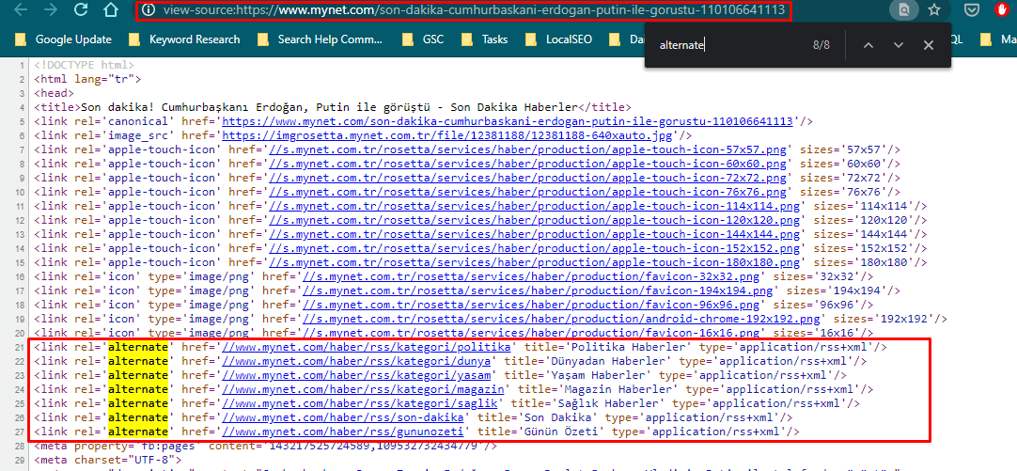1017x471 pixels.
Task: Click the address bar URL field
Action: [x=474, y=9]
